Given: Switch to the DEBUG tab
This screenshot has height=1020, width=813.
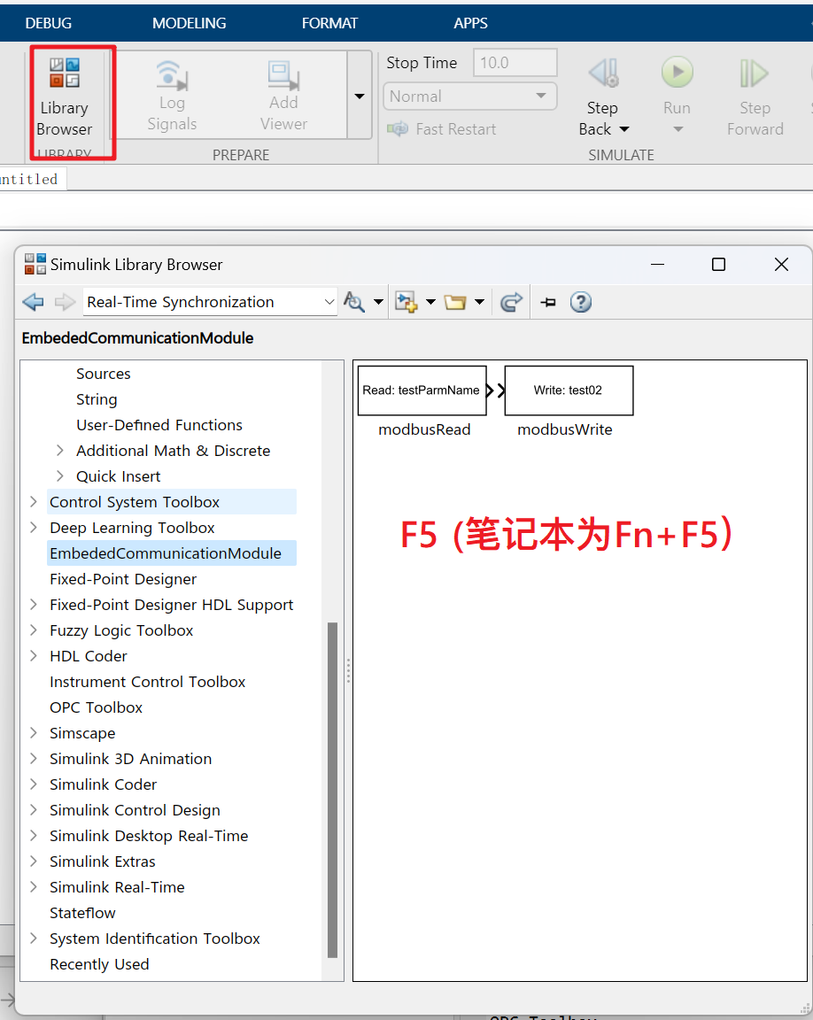Looking at the screenshot, I should [48, 23].
